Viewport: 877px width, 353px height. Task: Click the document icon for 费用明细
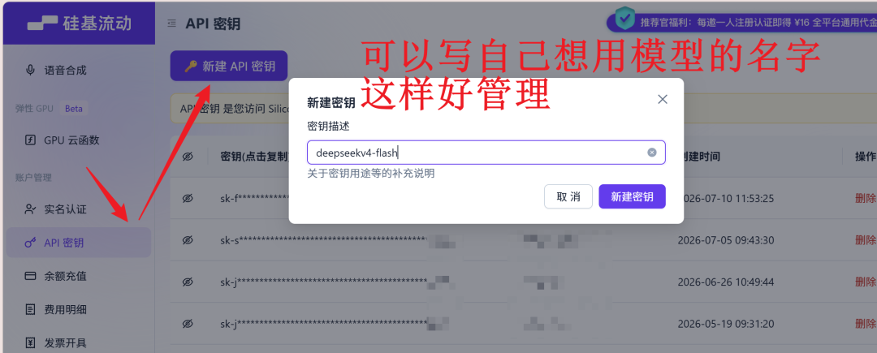pyautogui.click(x=30, y=309)
